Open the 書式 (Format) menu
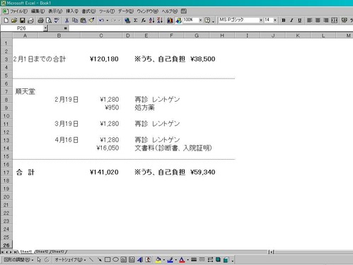Screen dimensions: 353x265 (88, 11)
